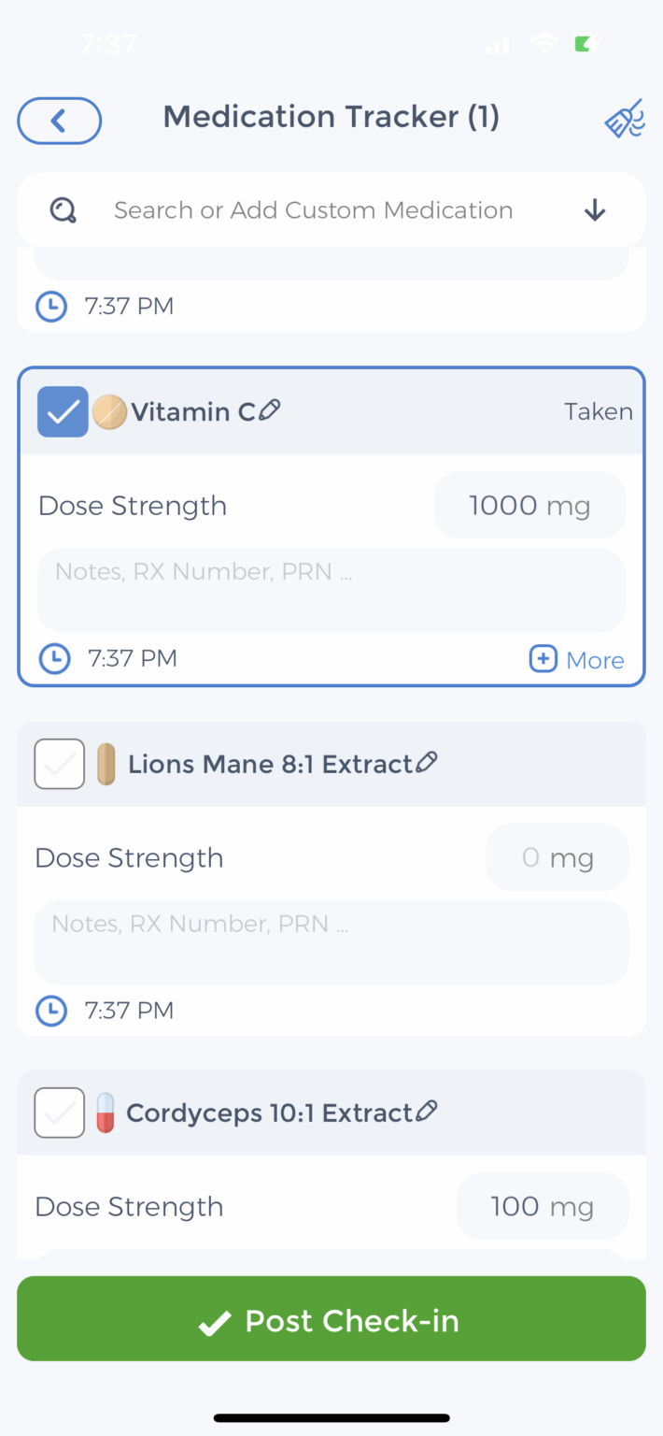663x1436 pixels.
Task: Check the Cordyceps 10:1 Extract checkbox
Action: click(59, 1112)
